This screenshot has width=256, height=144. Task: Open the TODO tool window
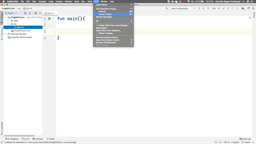click(x=51, y=139)
